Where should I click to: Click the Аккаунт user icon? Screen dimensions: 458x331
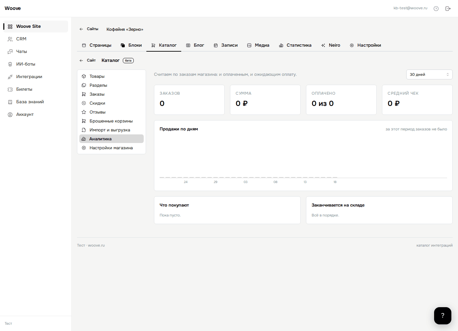(10, 115)
